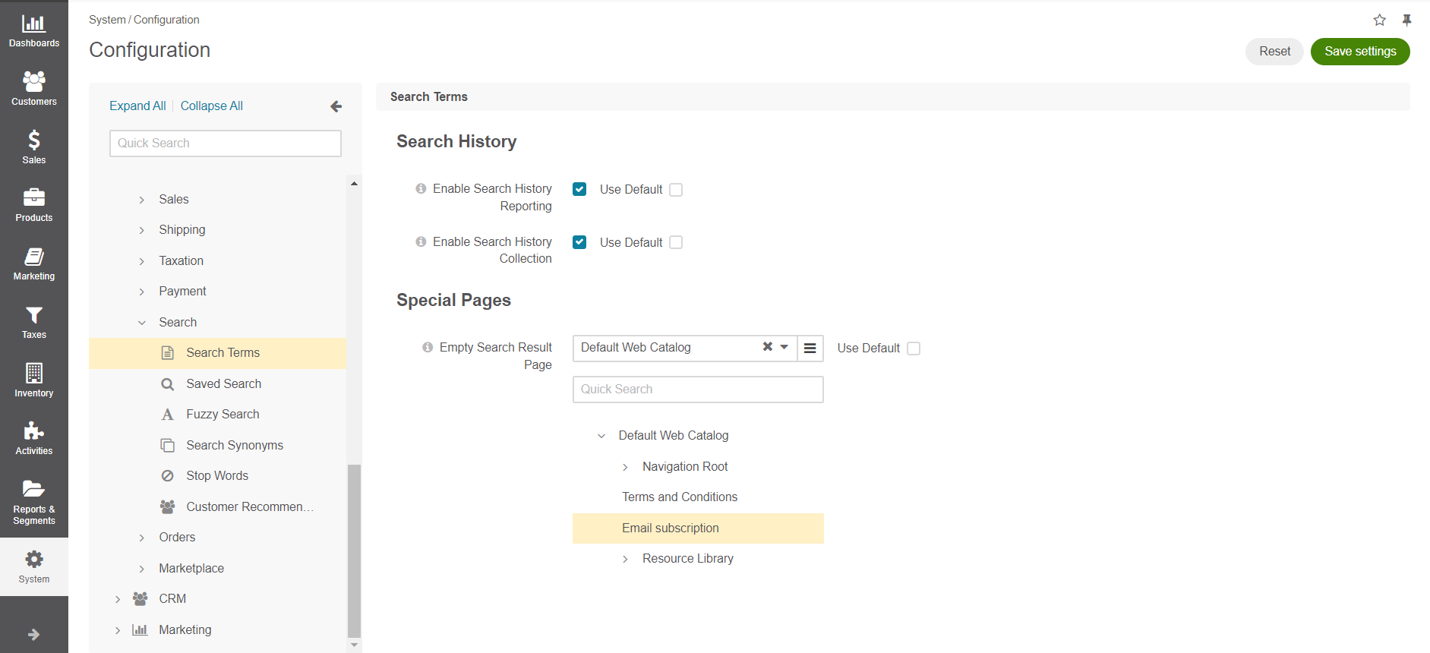Expand Resource Library node chevron
Viewport: 1430px width, 653px height.
coord(625,559)
